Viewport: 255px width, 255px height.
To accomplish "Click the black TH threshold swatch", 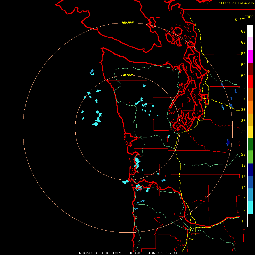I will [250, 220].
